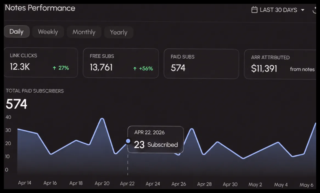The image size is (320, 193).
Task: Click the May 4 x-axis label
Action: click(281, 185)
